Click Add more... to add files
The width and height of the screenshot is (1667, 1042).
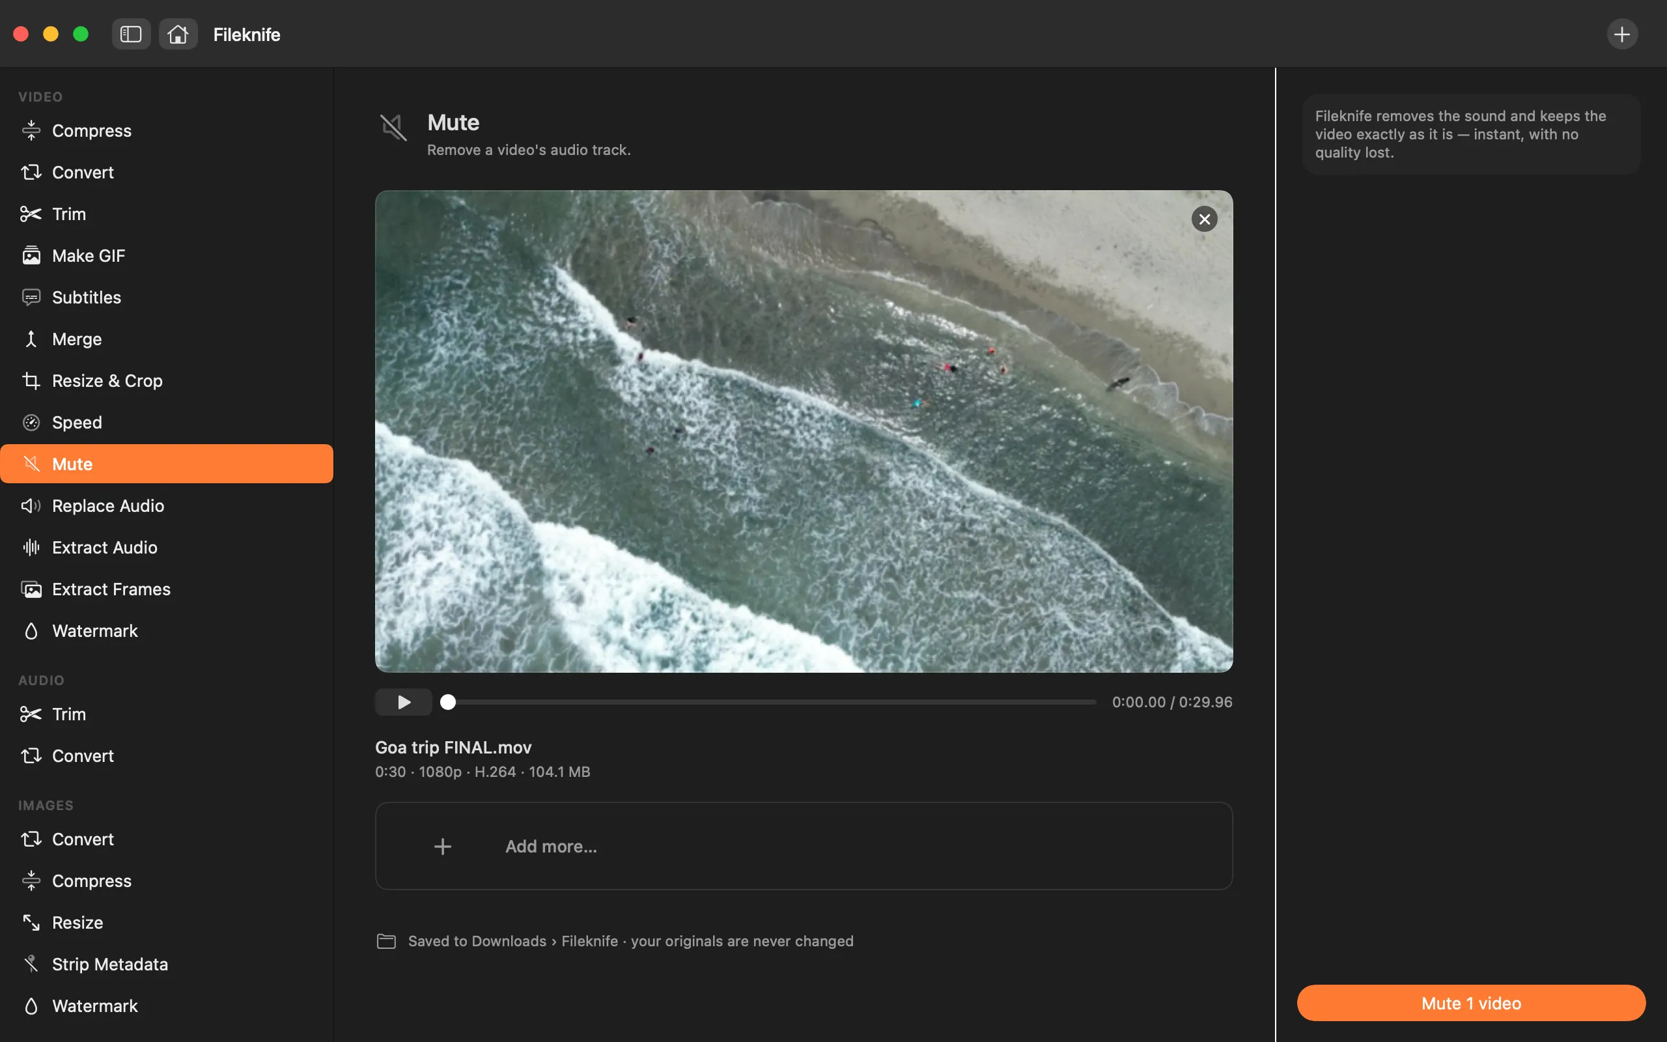click(x=804, y=846)
